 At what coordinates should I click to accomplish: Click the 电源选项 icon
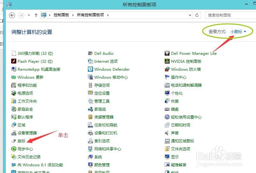coord(14,93)
